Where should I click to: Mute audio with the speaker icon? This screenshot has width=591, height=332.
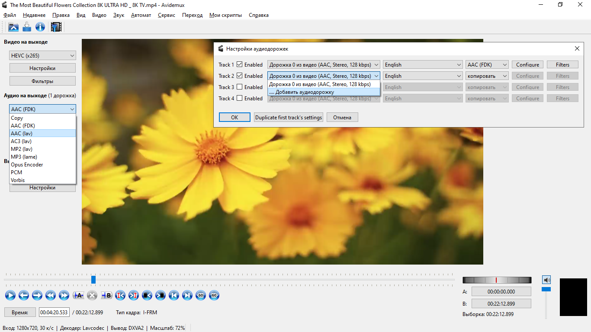(x=546, y=280)
